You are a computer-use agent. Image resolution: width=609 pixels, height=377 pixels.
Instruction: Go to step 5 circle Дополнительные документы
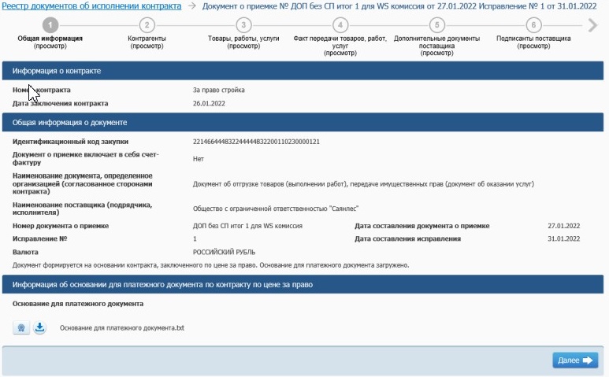click(437, 25)
